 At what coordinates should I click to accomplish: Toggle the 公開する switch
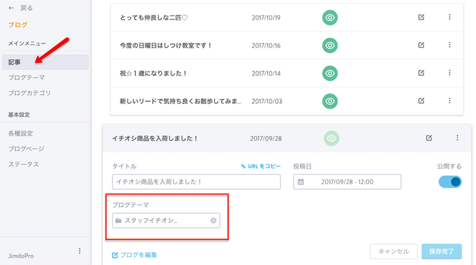(x=450, y=182)
